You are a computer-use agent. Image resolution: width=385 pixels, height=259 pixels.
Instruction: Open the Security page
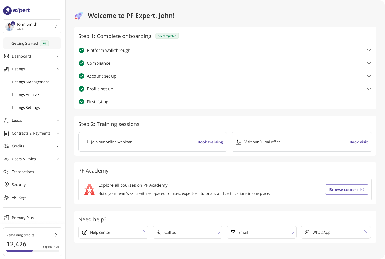tap(19, 185)
